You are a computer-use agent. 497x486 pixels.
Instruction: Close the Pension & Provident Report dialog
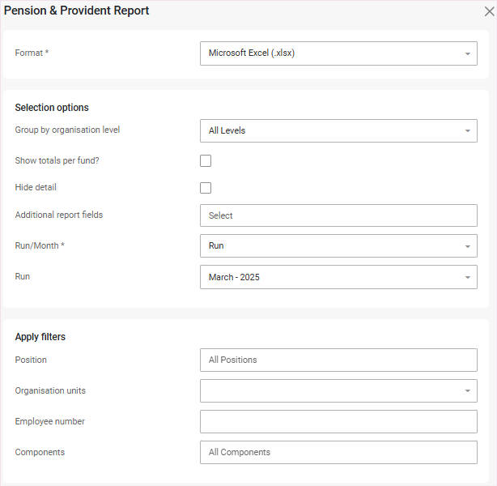click(487, 11)
